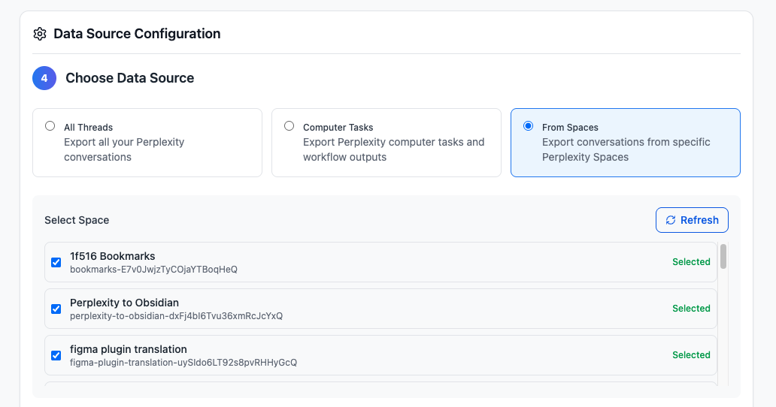The height and width of the screenshot is (407, 776).
Task: Click the Data Source Configuration title
Action: 137,34
